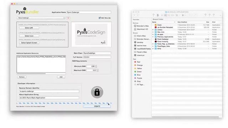Expand the ok apps folder disclosure triangle
Image resolution: width=228 pixels, height=128 pixels.
pyautogui.click(x=153, y=34)
